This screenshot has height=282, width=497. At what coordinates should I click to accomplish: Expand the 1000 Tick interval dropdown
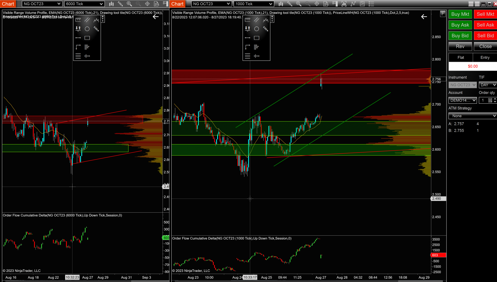254,4
